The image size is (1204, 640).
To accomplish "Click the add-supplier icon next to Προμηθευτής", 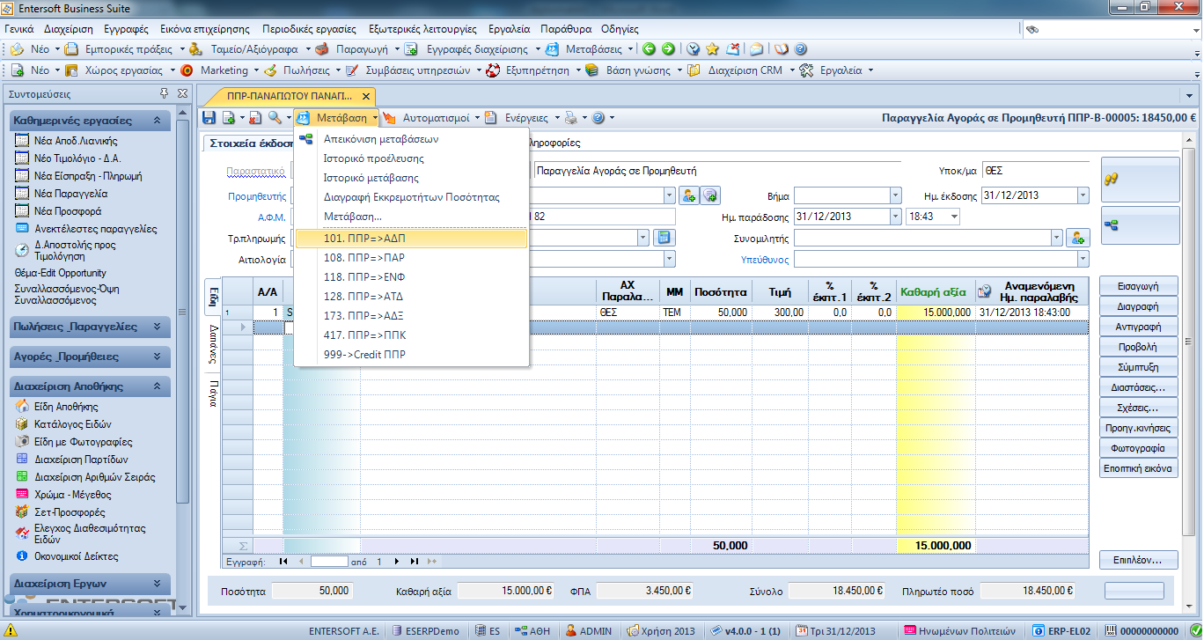I will click(690, 195).
